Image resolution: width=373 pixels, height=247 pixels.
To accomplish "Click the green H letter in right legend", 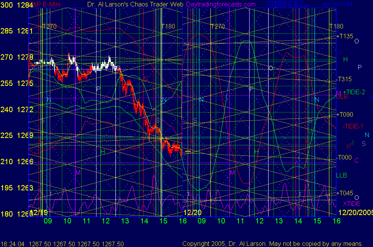I will (x=345, y=60).
